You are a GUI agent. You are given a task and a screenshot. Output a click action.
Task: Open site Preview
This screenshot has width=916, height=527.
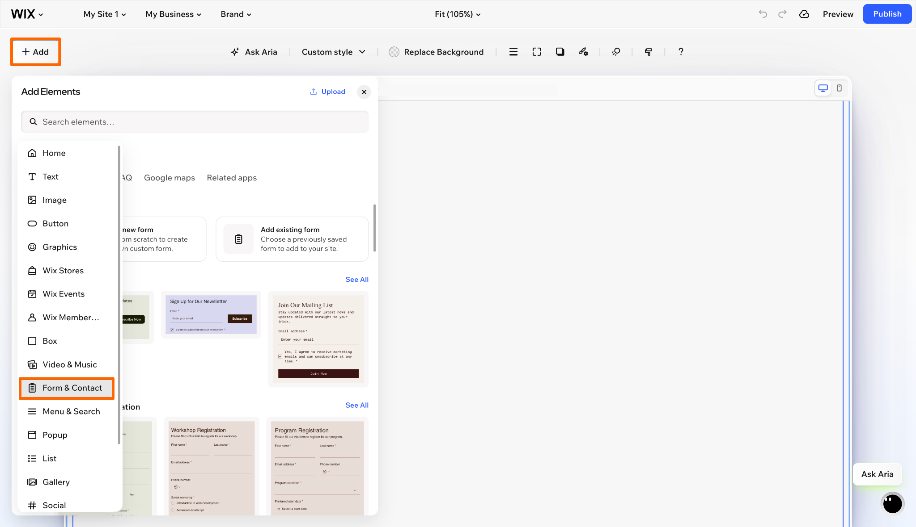pyautogui.click(x=838, y=14)
